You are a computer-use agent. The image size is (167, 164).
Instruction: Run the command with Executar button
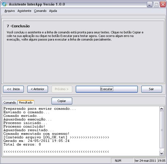tap(107, 89)
